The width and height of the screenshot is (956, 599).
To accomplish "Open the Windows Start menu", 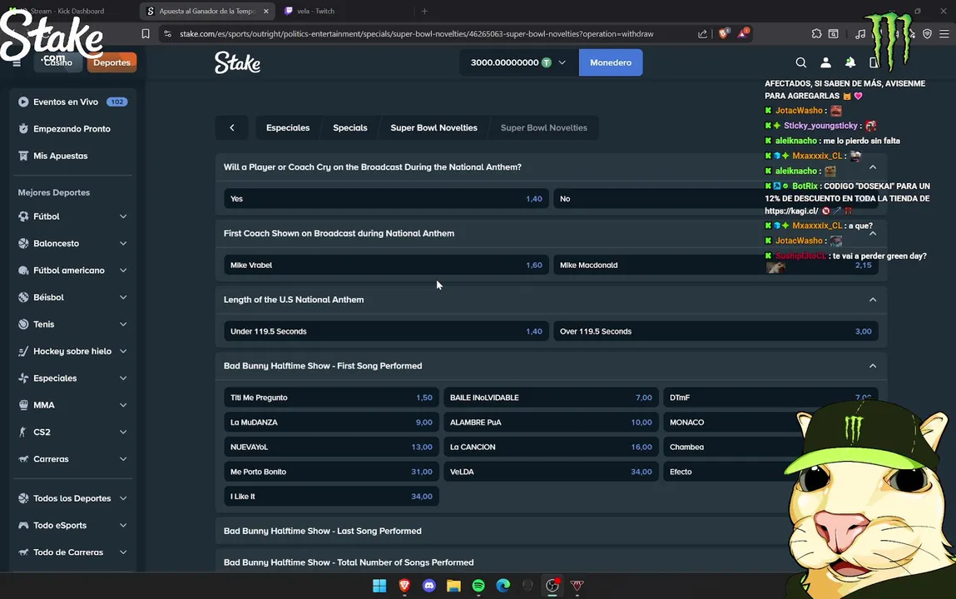I will pyautogui.click(x=379, y=586).
